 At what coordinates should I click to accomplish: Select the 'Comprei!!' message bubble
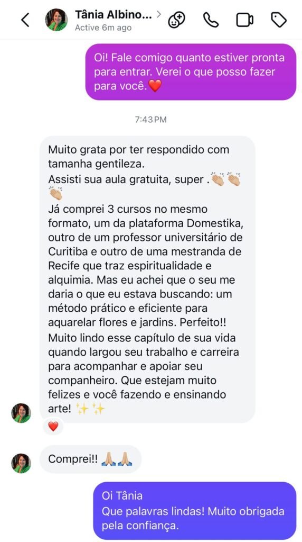coord(90,459)
